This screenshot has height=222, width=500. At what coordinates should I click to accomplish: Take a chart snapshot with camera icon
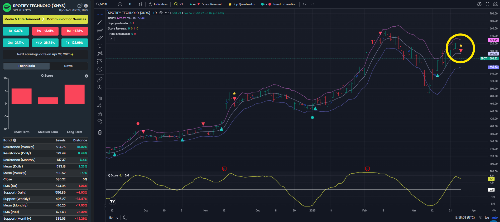[496, 4]
